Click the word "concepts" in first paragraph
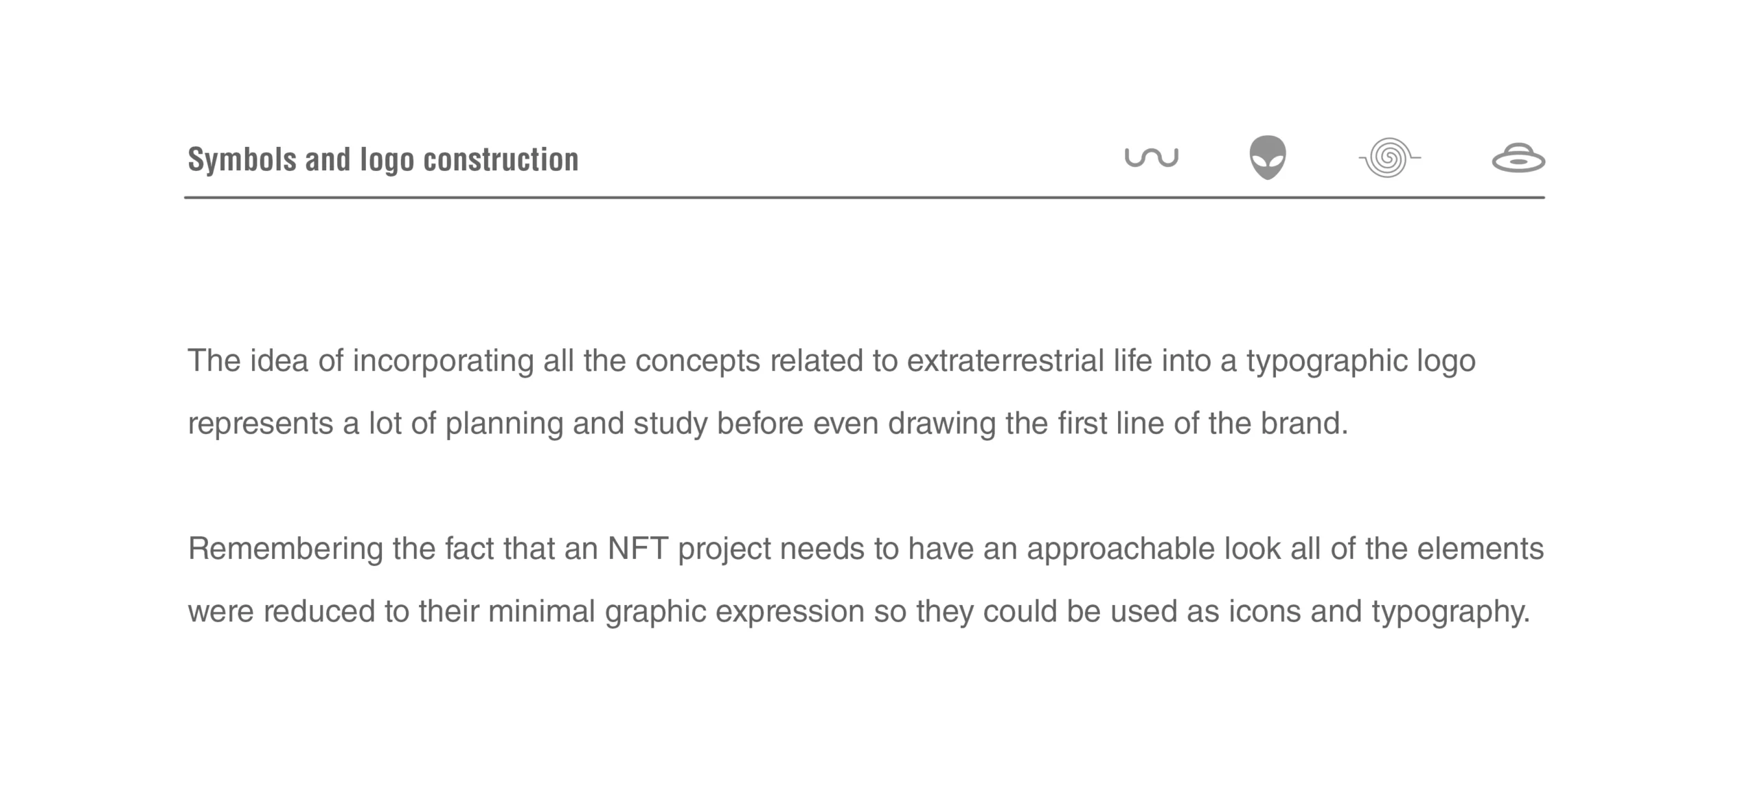This screenshot has width=1758, height=789. pos(697,362)
